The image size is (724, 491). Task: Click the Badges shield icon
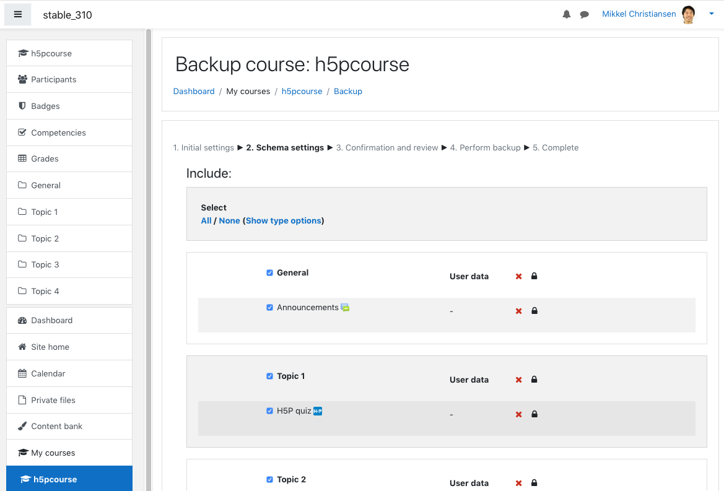tap(22, 106)
